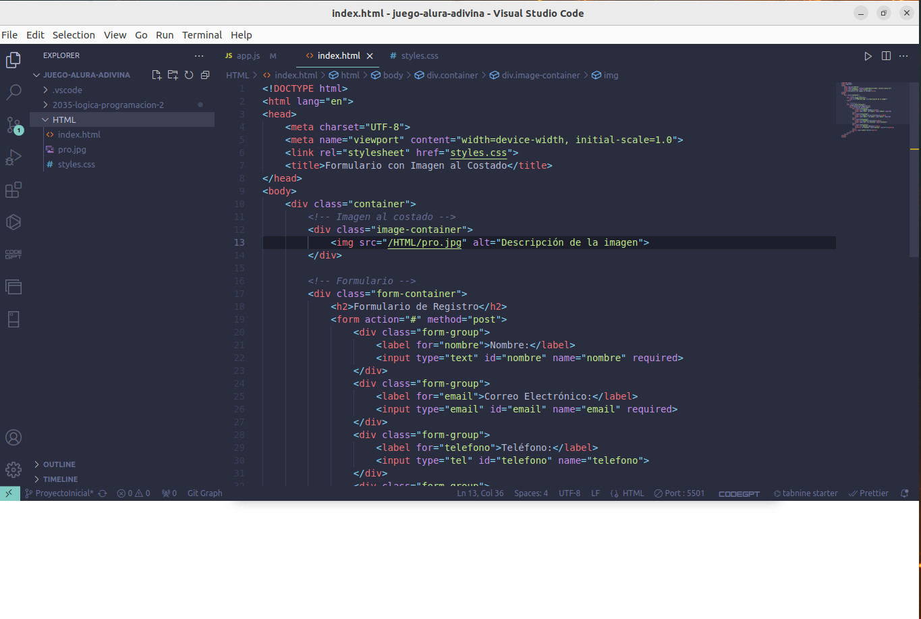The image size is (921, 619).
Task: Open remote window indicator in status bar
Action: click(x=9, y=493)
